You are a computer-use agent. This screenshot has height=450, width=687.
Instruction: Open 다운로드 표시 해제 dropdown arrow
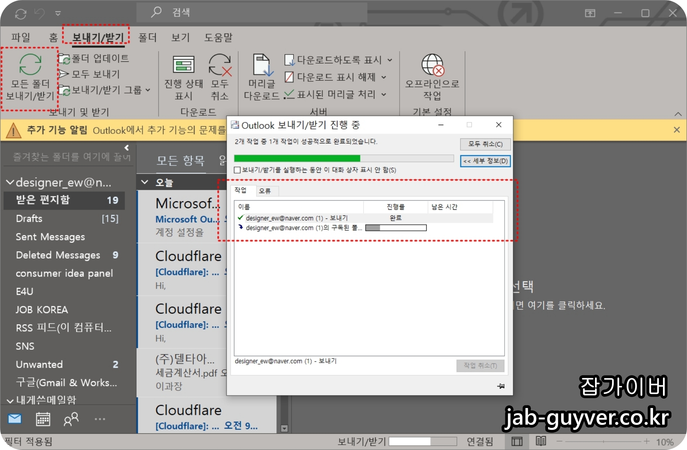(x=384, y=77)
